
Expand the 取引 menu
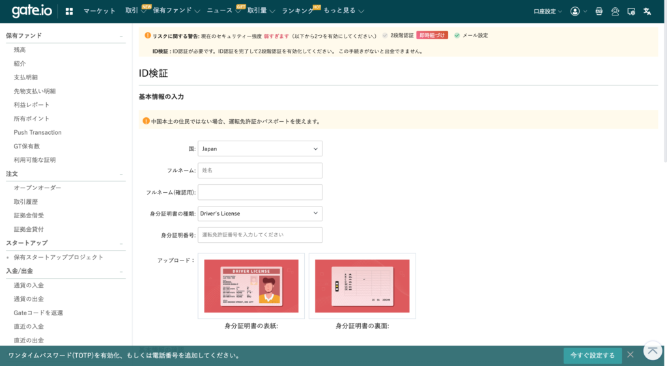tap(135, 10)
